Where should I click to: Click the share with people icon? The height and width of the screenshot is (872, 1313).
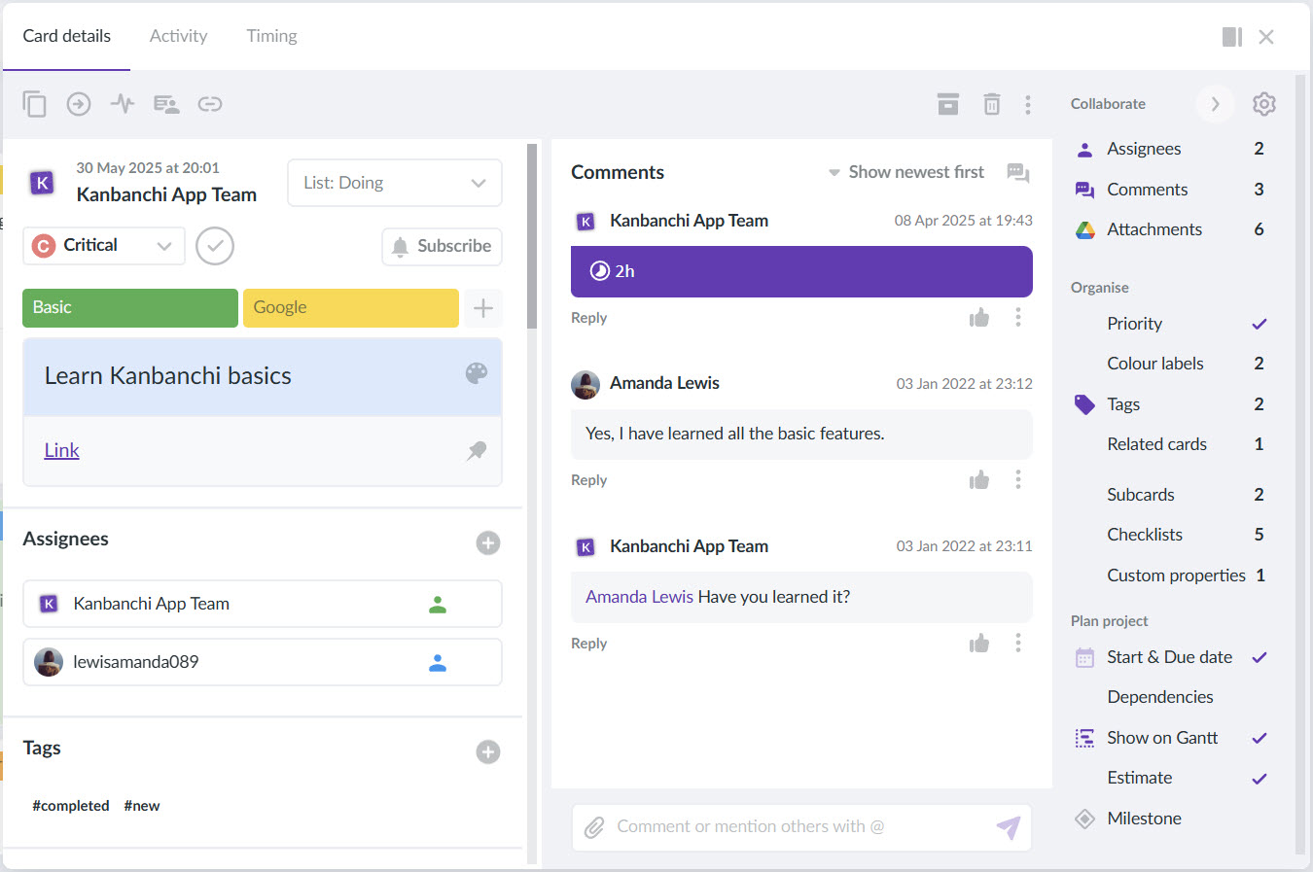[166, 104]
